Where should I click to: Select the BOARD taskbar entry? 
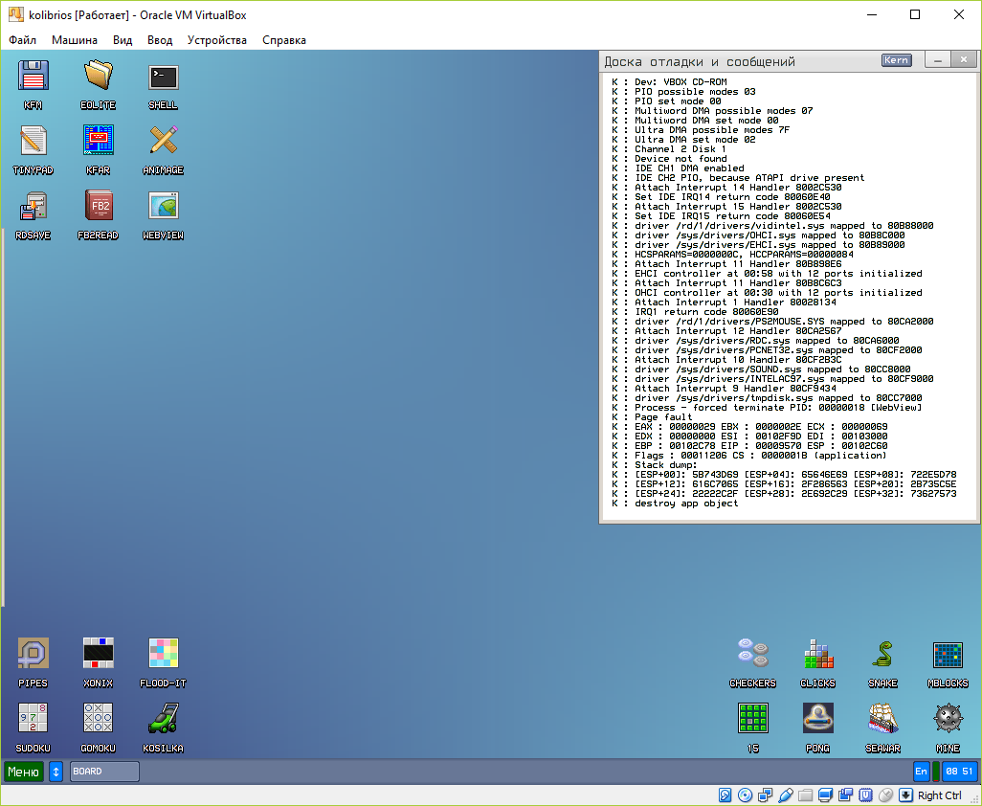[104, 772]
